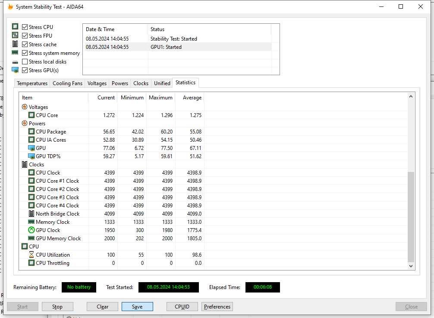
Task: Open the Voltages tab
Action: (x=97, y=83)
